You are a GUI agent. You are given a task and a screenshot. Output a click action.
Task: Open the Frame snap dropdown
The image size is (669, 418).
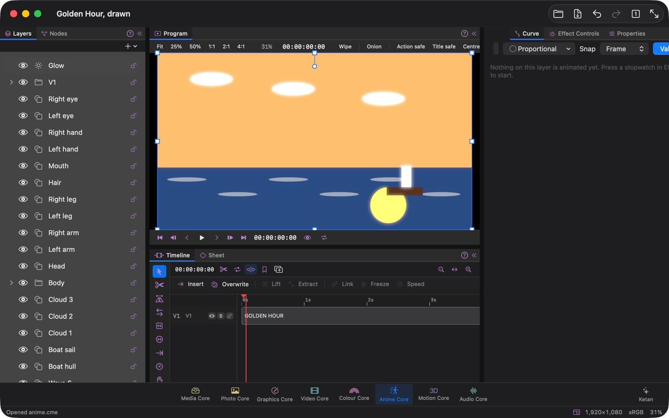click(624, 49)
